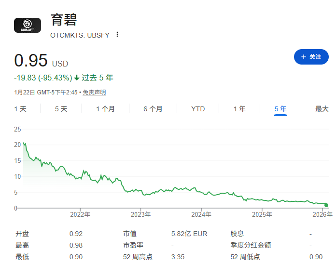Image resolution: width=336 pixels, height=277 pixels.
Task: Click the 季度分红金额 label
Action: (251, 245)
